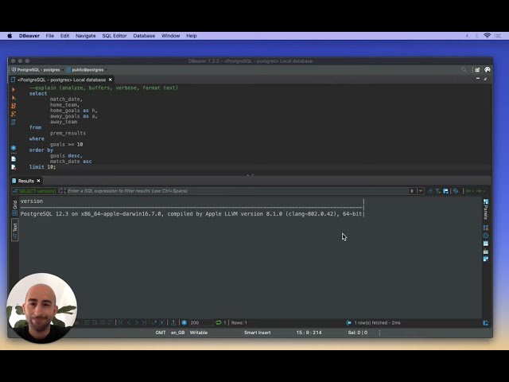Click the palette icon at top right
This screenshot has height=382, width=509.
click(x=488, y=69)
